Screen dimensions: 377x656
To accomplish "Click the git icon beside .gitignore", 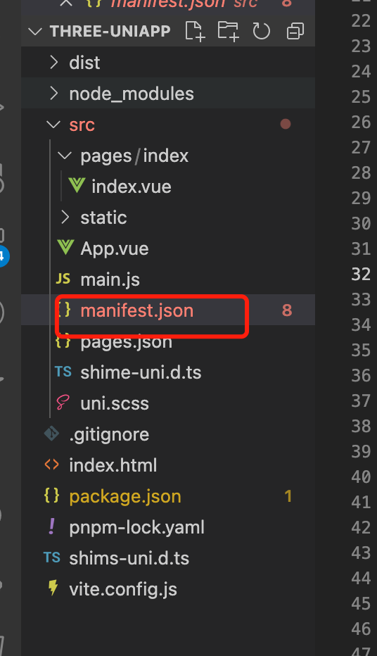I will 52,434.
